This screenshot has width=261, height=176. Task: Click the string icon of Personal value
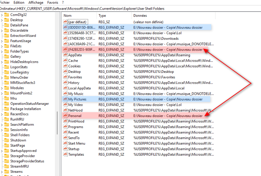coord(65,116)
